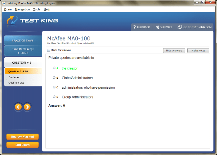
Task: Click Review Marked button
Action: [22, 137]
